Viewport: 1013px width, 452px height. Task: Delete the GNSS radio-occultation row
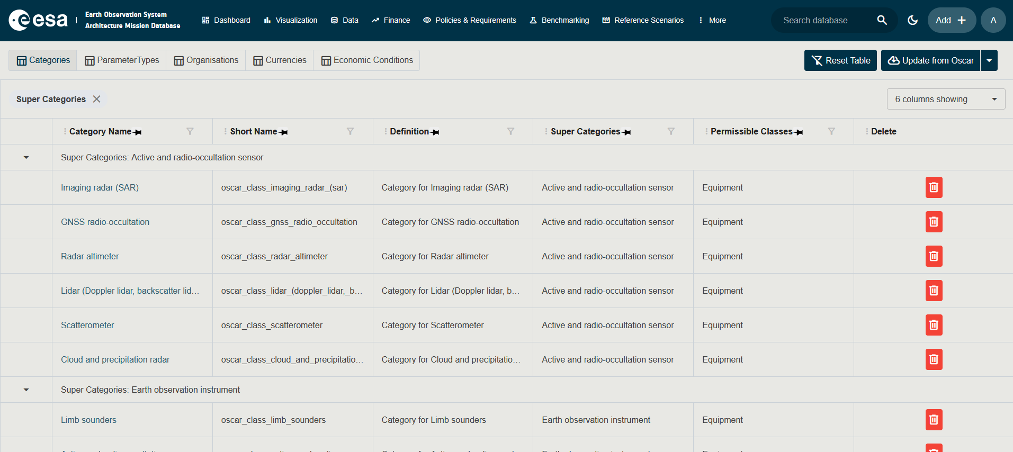click(934, 222)
